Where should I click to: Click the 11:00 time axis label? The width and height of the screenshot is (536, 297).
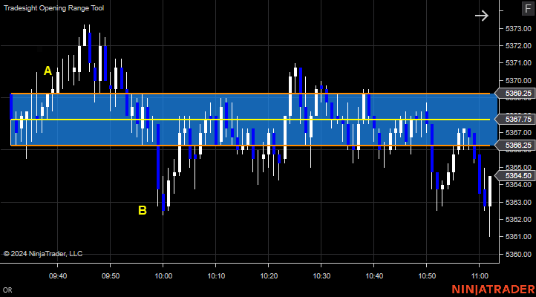480,275
